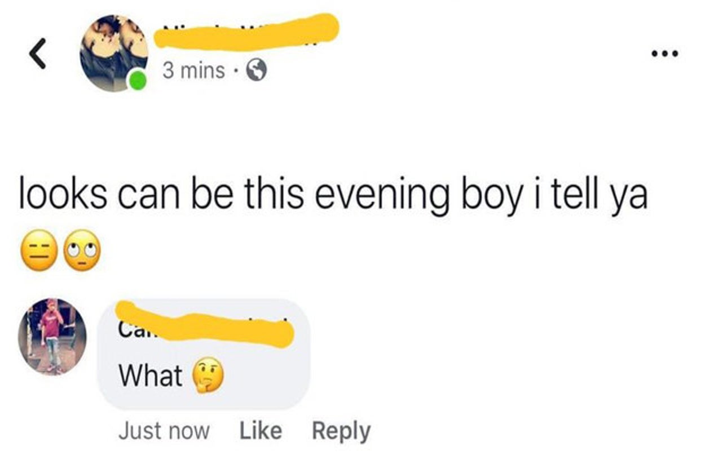This screenshot has height=468, width=705.
Task: Reply to the "What" comment
Action: pyautogui.click(x=341, y=431)
